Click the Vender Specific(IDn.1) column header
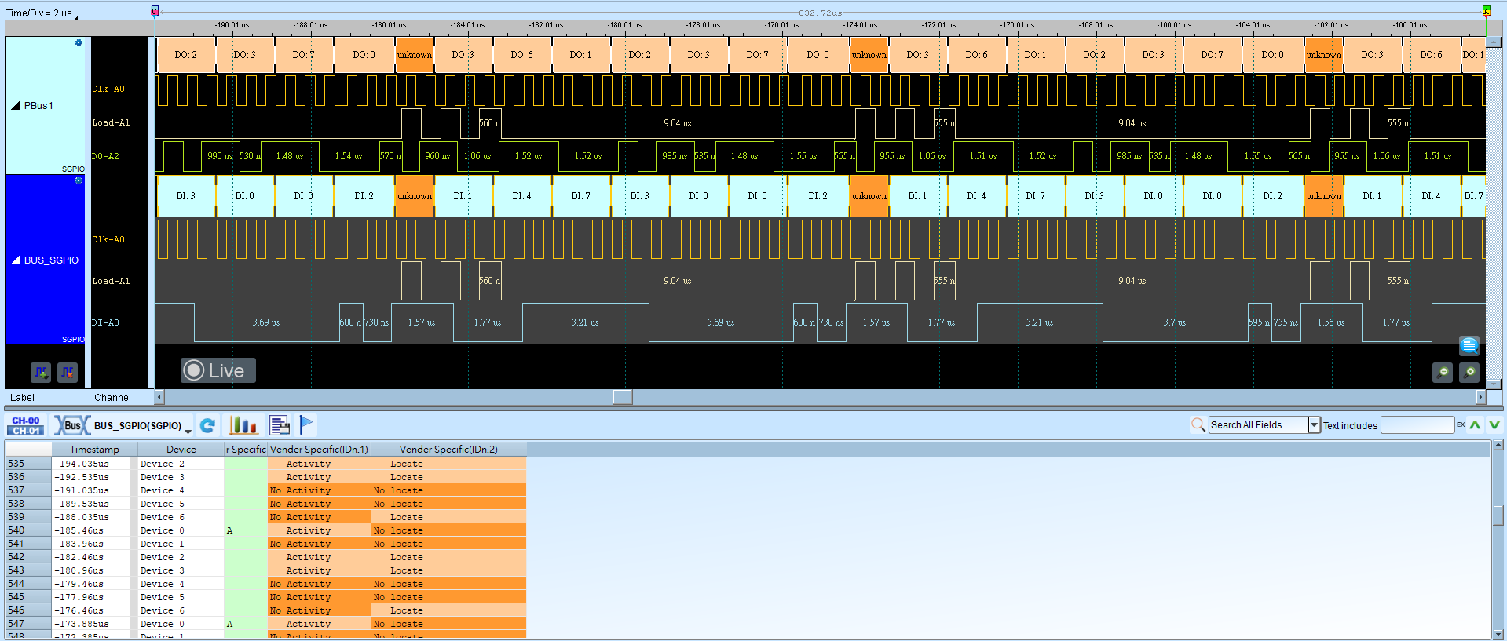 pyautogui.click(x=319, y=449)
